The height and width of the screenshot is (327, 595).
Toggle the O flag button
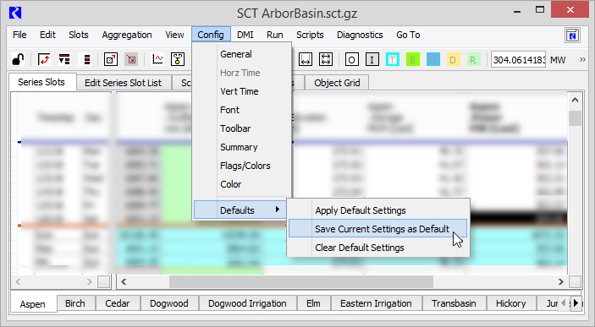pos(352,59)
